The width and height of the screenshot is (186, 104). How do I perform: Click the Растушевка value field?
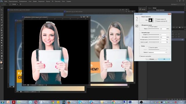pyautogui.click(x=163, y=37)
